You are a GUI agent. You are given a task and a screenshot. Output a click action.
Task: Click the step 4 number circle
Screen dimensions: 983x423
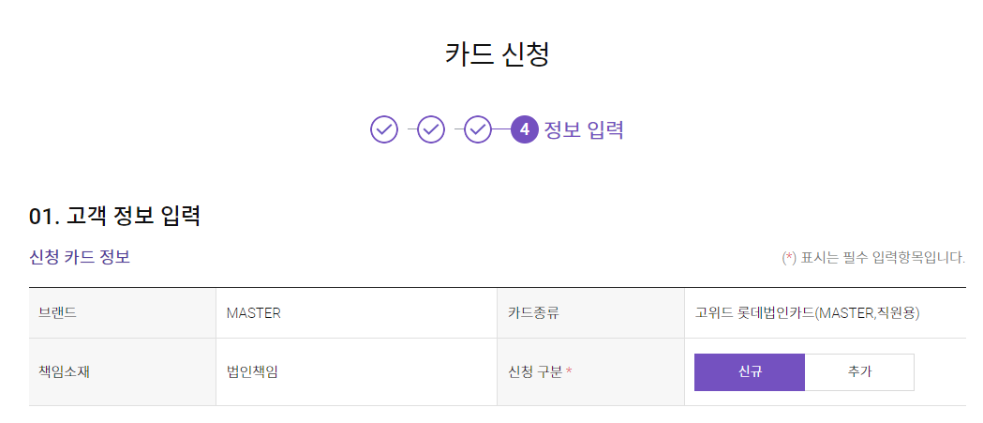[x=525, y=129]
